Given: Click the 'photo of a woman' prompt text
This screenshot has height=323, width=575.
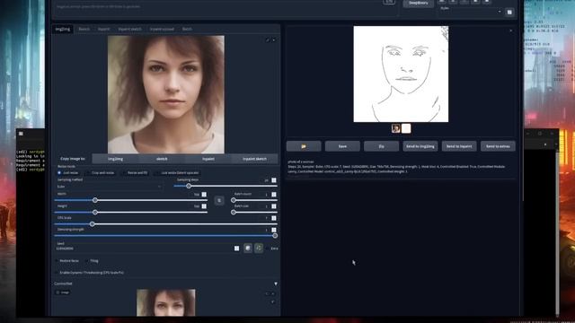Looking at the screenshot, I should 301,161.
